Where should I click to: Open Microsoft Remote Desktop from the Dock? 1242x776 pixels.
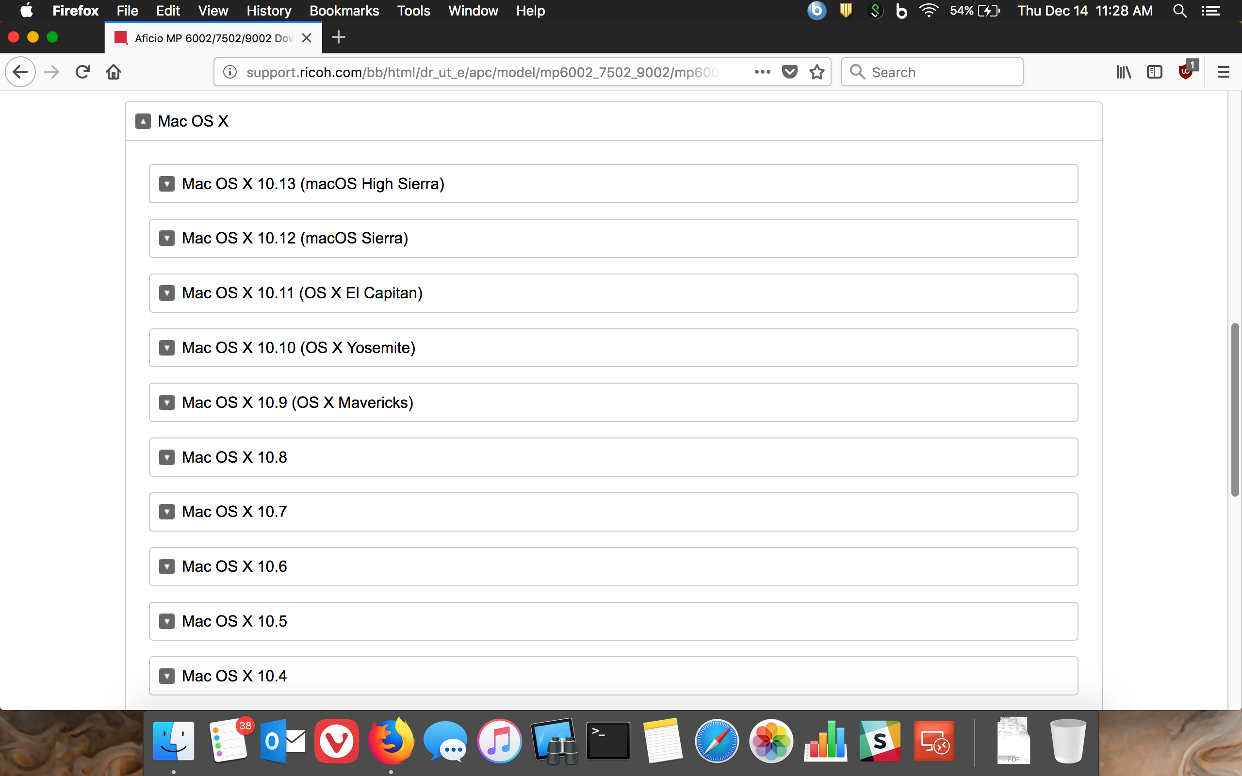tap(933, 741)
